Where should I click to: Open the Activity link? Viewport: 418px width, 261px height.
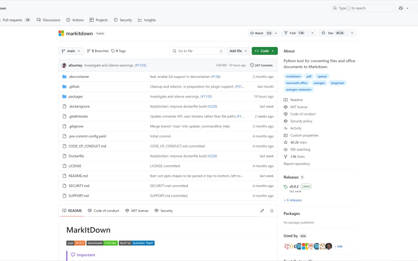(x=293, y=128)
